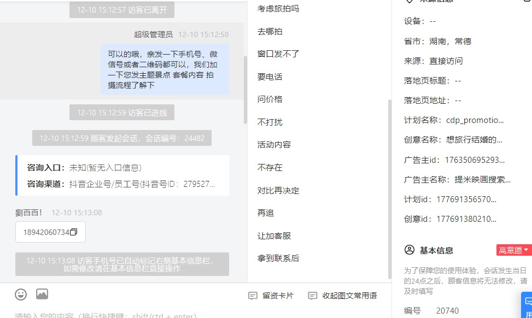The width and height of the screenshot is (532, 318).
Task: Click the quick phrases list scrollbar
Action: (390, 189)
